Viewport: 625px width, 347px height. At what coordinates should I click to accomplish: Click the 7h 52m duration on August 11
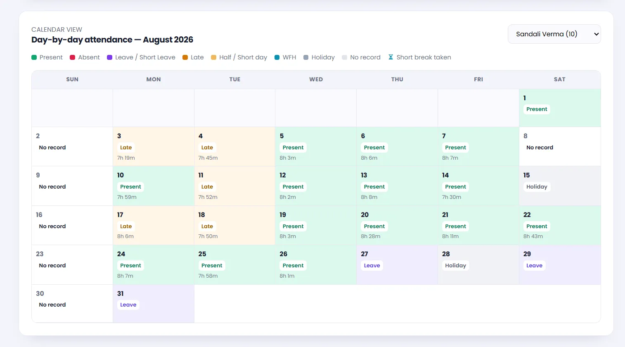coord(208,197)
